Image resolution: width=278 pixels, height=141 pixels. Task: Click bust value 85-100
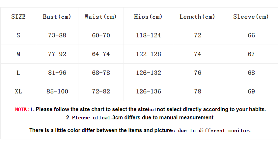57,91
